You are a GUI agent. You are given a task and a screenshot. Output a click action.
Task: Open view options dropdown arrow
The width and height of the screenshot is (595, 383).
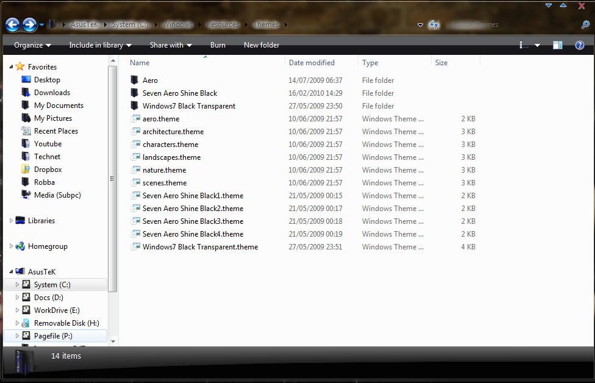click(x=537, y=45)
